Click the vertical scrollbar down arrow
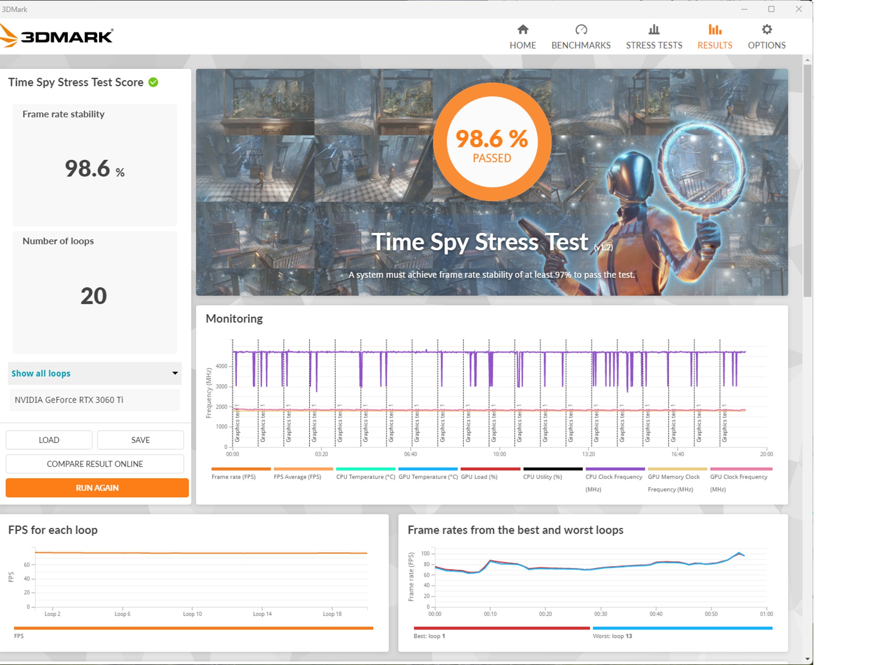This screenshot has height=665, width=887. pyautogui.click(x=807, y=659)
